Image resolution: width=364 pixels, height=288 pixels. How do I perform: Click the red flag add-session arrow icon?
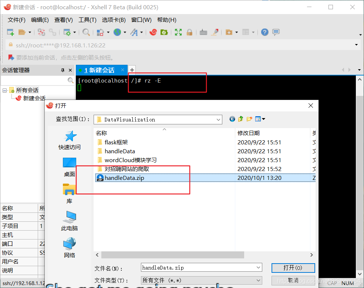11,57
